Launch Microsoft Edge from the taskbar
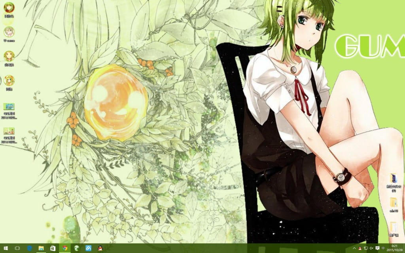The height and width of the screenshot is (253, 405). click(29, 248)
